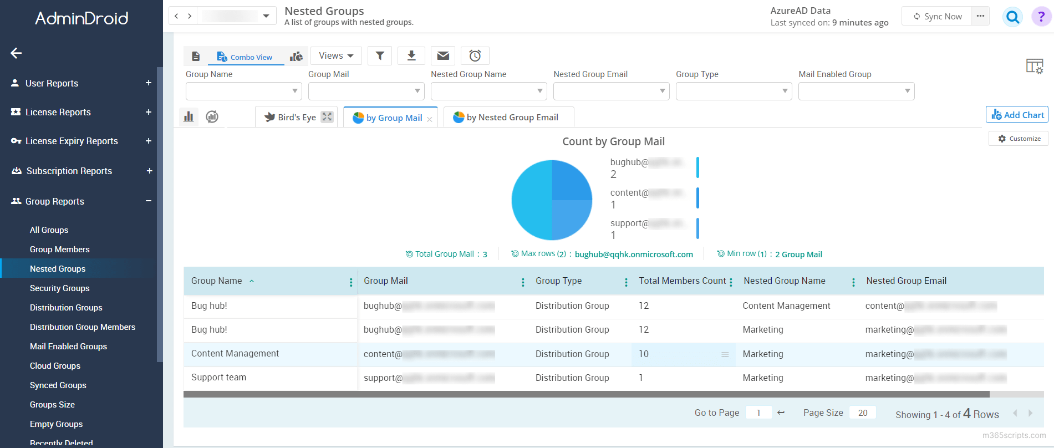Open the Group Mail filter dropdown

click(366, 91)
